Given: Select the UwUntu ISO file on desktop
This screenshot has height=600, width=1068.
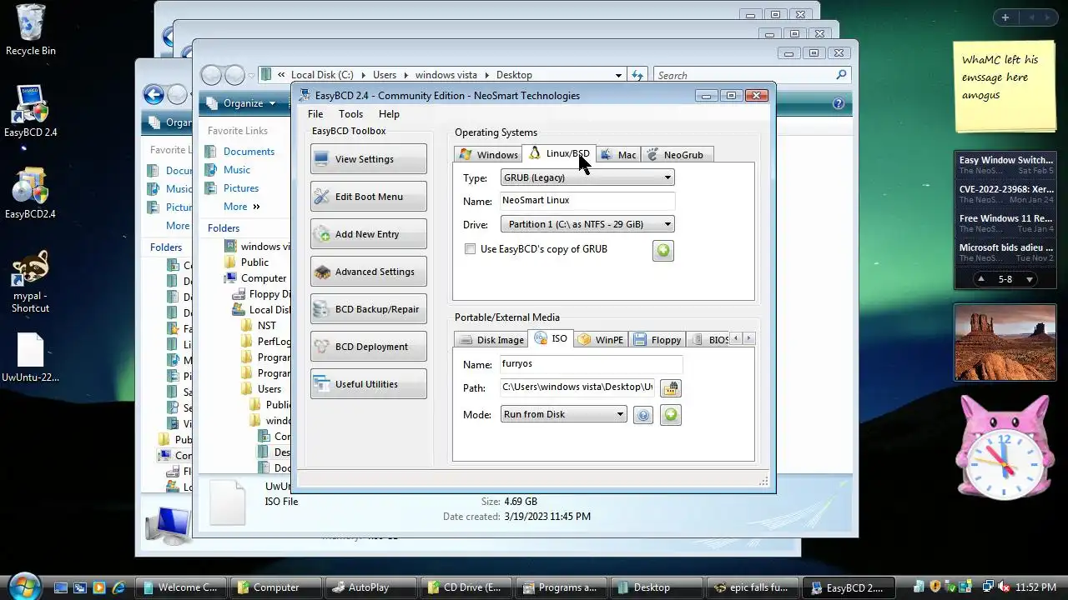Looking at the screenshot, I should [30, 357].
